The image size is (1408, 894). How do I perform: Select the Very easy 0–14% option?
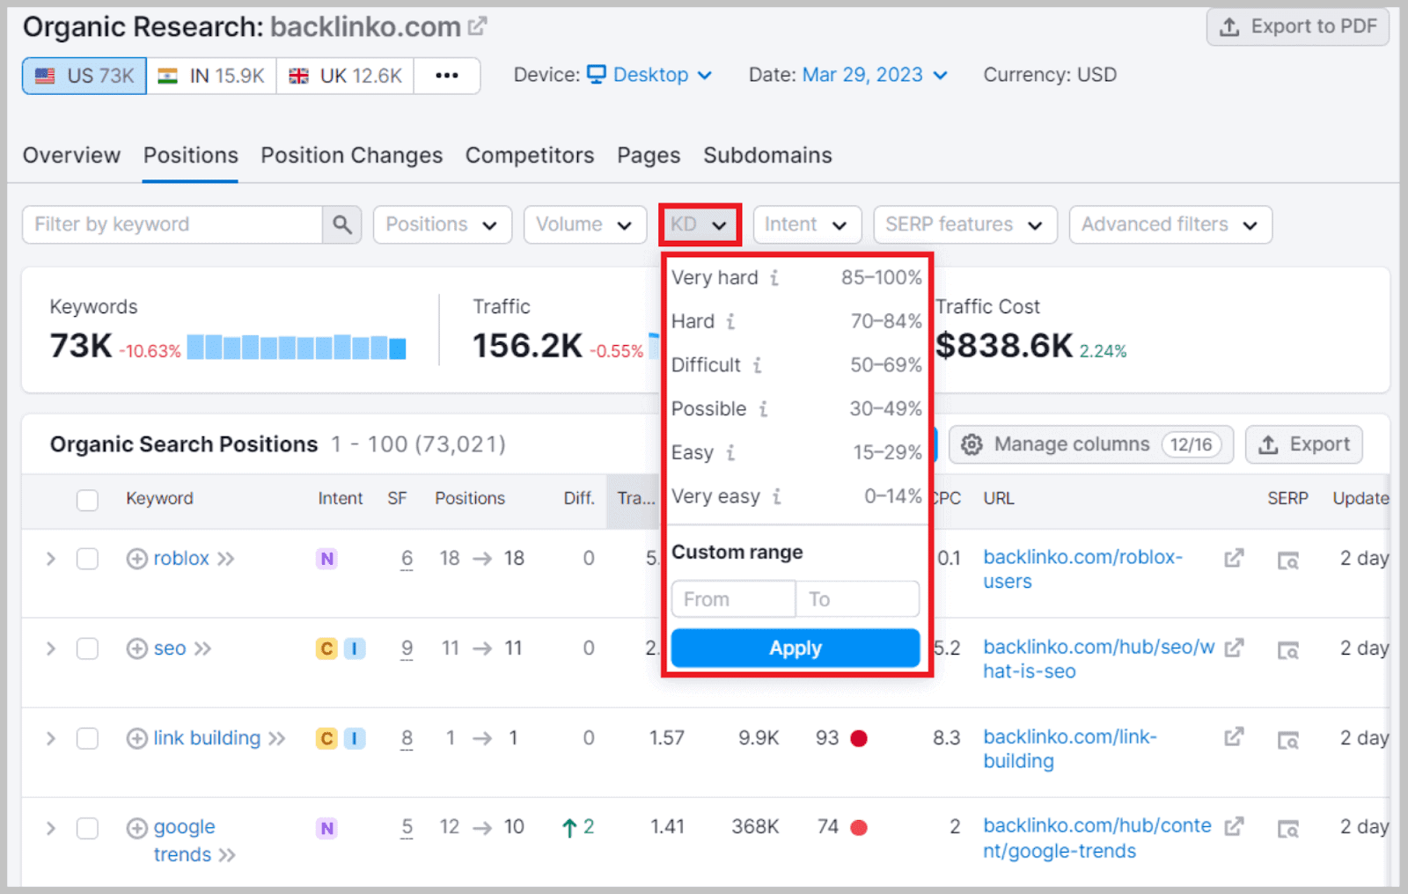(796, 496)
